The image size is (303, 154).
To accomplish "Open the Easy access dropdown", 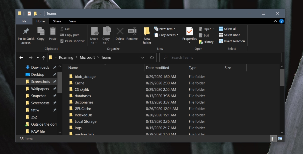I will click(x=166, y=35).
